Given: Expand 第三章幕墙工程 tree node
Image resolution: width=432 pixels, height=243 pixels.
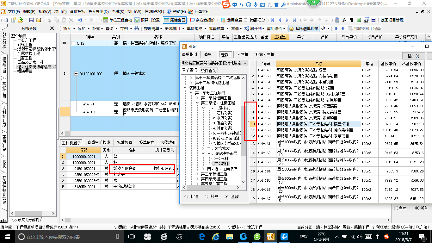Looking at the screenshot, I should point(197,174).
